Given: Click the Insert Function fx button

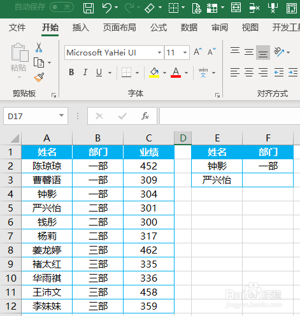Looking at the screenshot, I should 145,116.
